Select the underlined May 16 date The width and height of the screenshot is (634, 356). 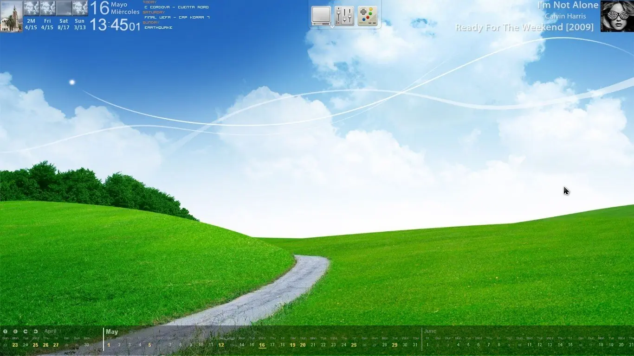(262, 345)
